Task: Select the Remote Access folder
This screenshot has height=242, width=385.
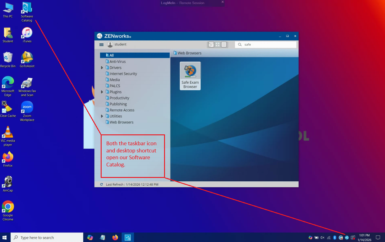Action: coord(120,110)
